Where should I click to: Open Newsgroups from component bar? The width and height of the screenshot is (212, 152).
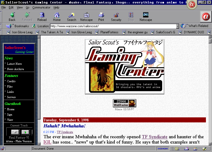(x=195, y=149)
